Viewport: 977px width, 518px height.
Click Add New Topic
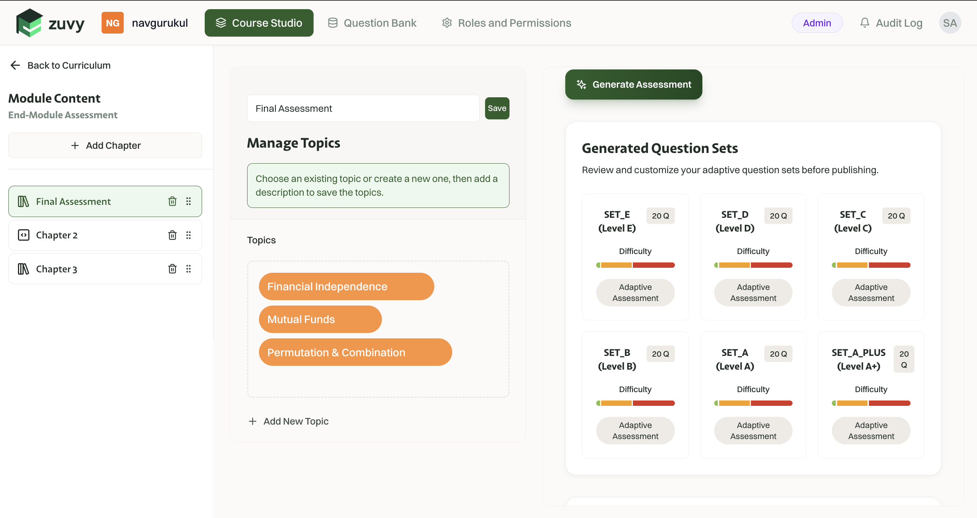click(x=288, y=421)
